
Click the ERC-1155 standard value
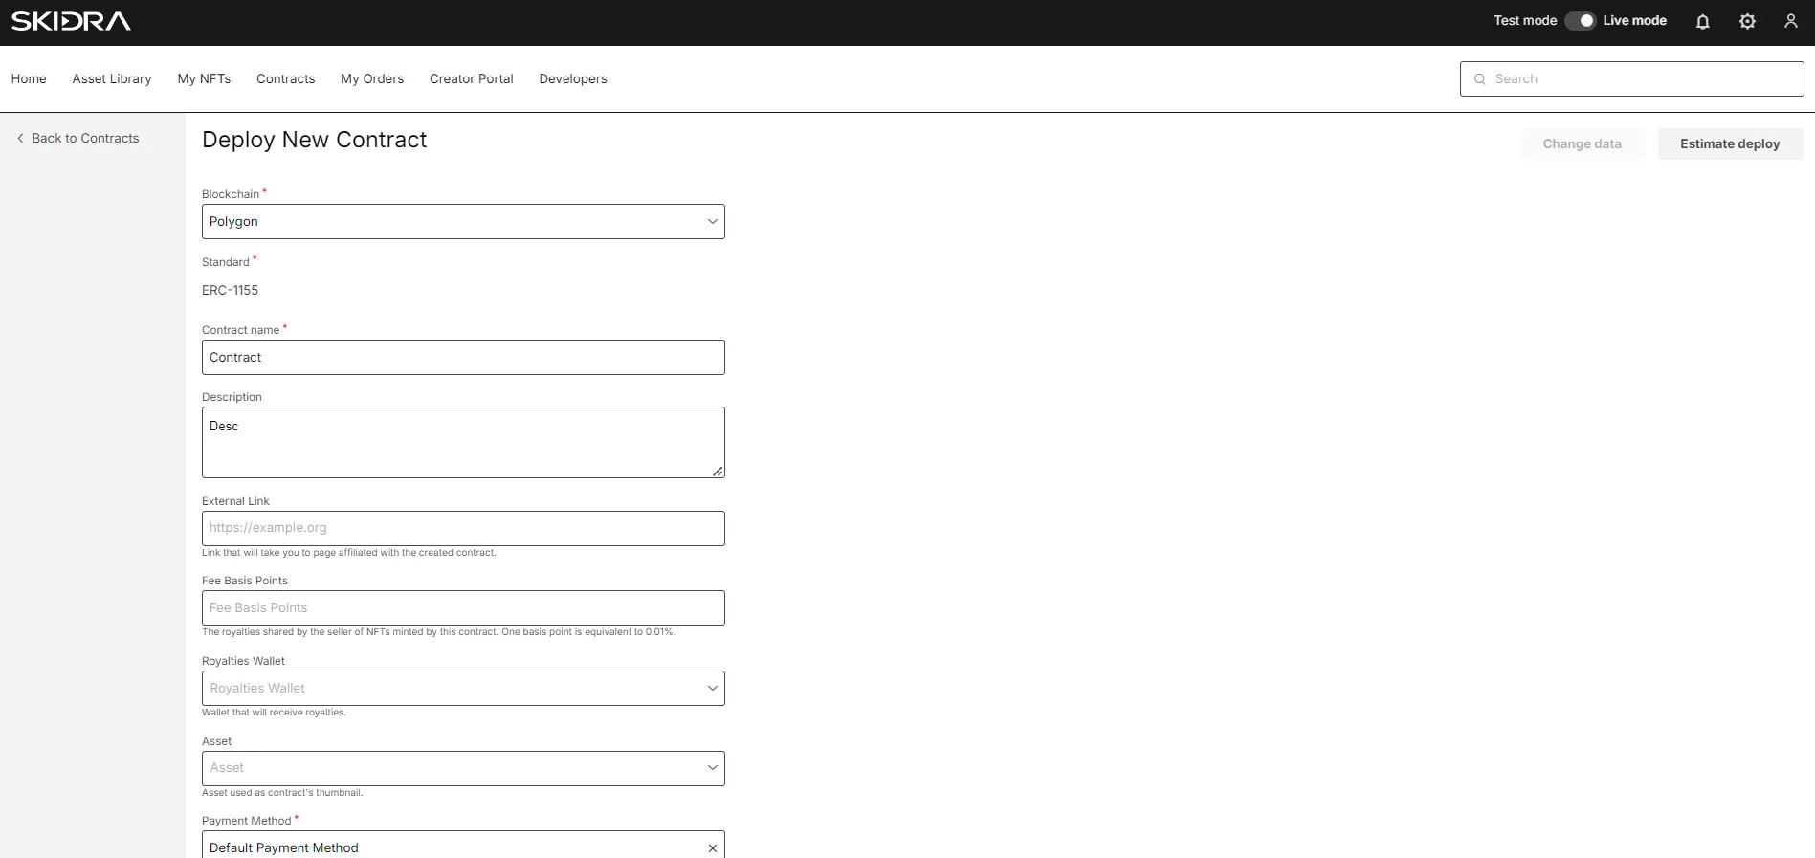pyautogui.click(x=230, y=291)
